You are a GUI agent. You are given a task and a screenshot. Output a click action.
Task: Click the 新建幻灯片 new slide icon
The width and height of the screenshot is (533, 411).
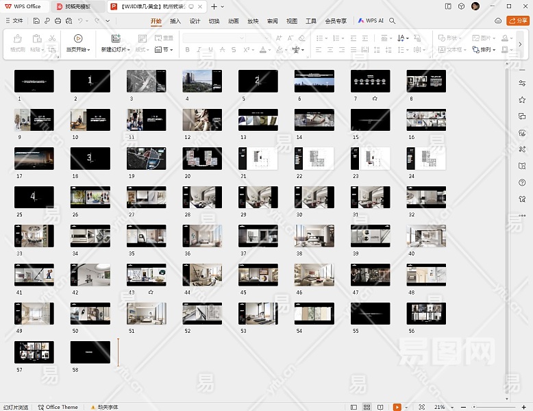tap(116, 38)
